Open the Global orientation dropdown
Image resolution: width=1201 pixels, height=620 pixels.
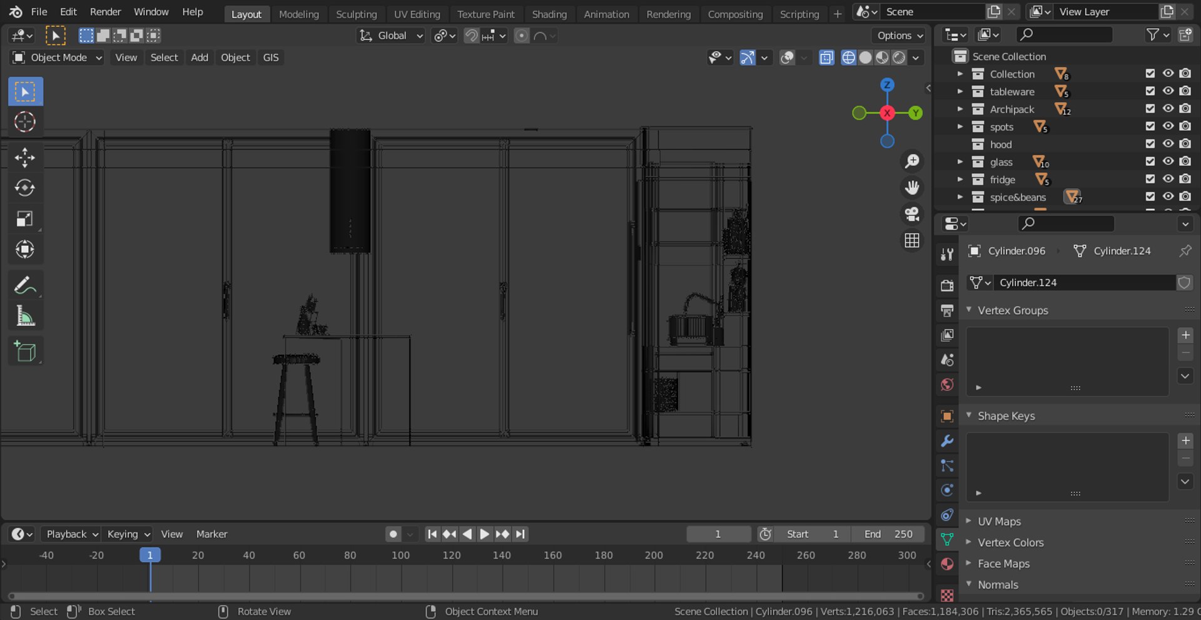(391, 36)
